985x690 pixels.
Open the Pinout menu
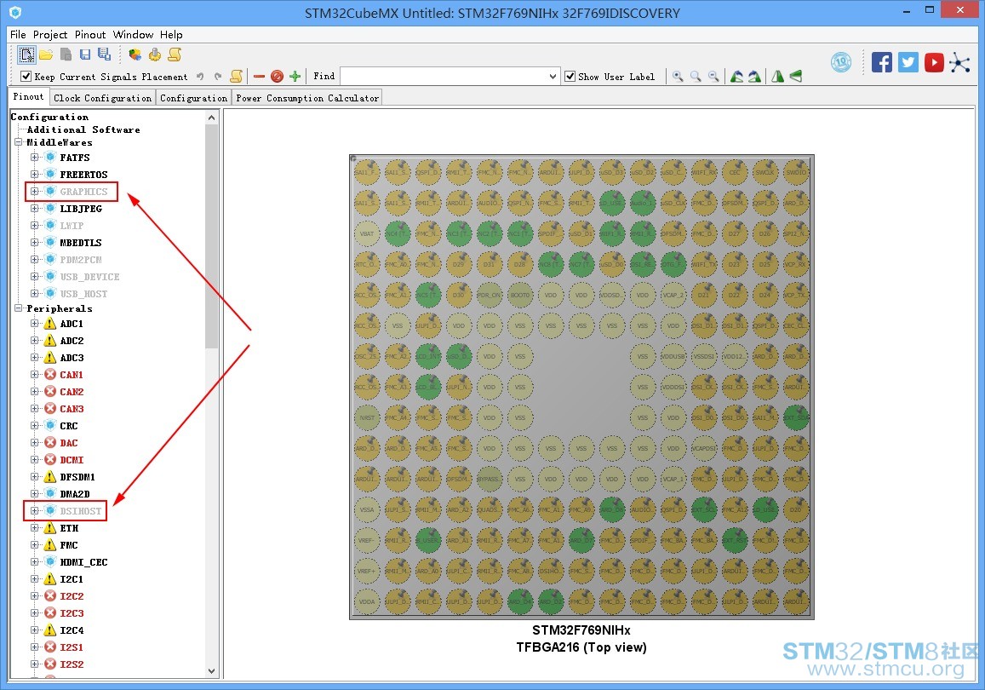(x=90, y=35)
